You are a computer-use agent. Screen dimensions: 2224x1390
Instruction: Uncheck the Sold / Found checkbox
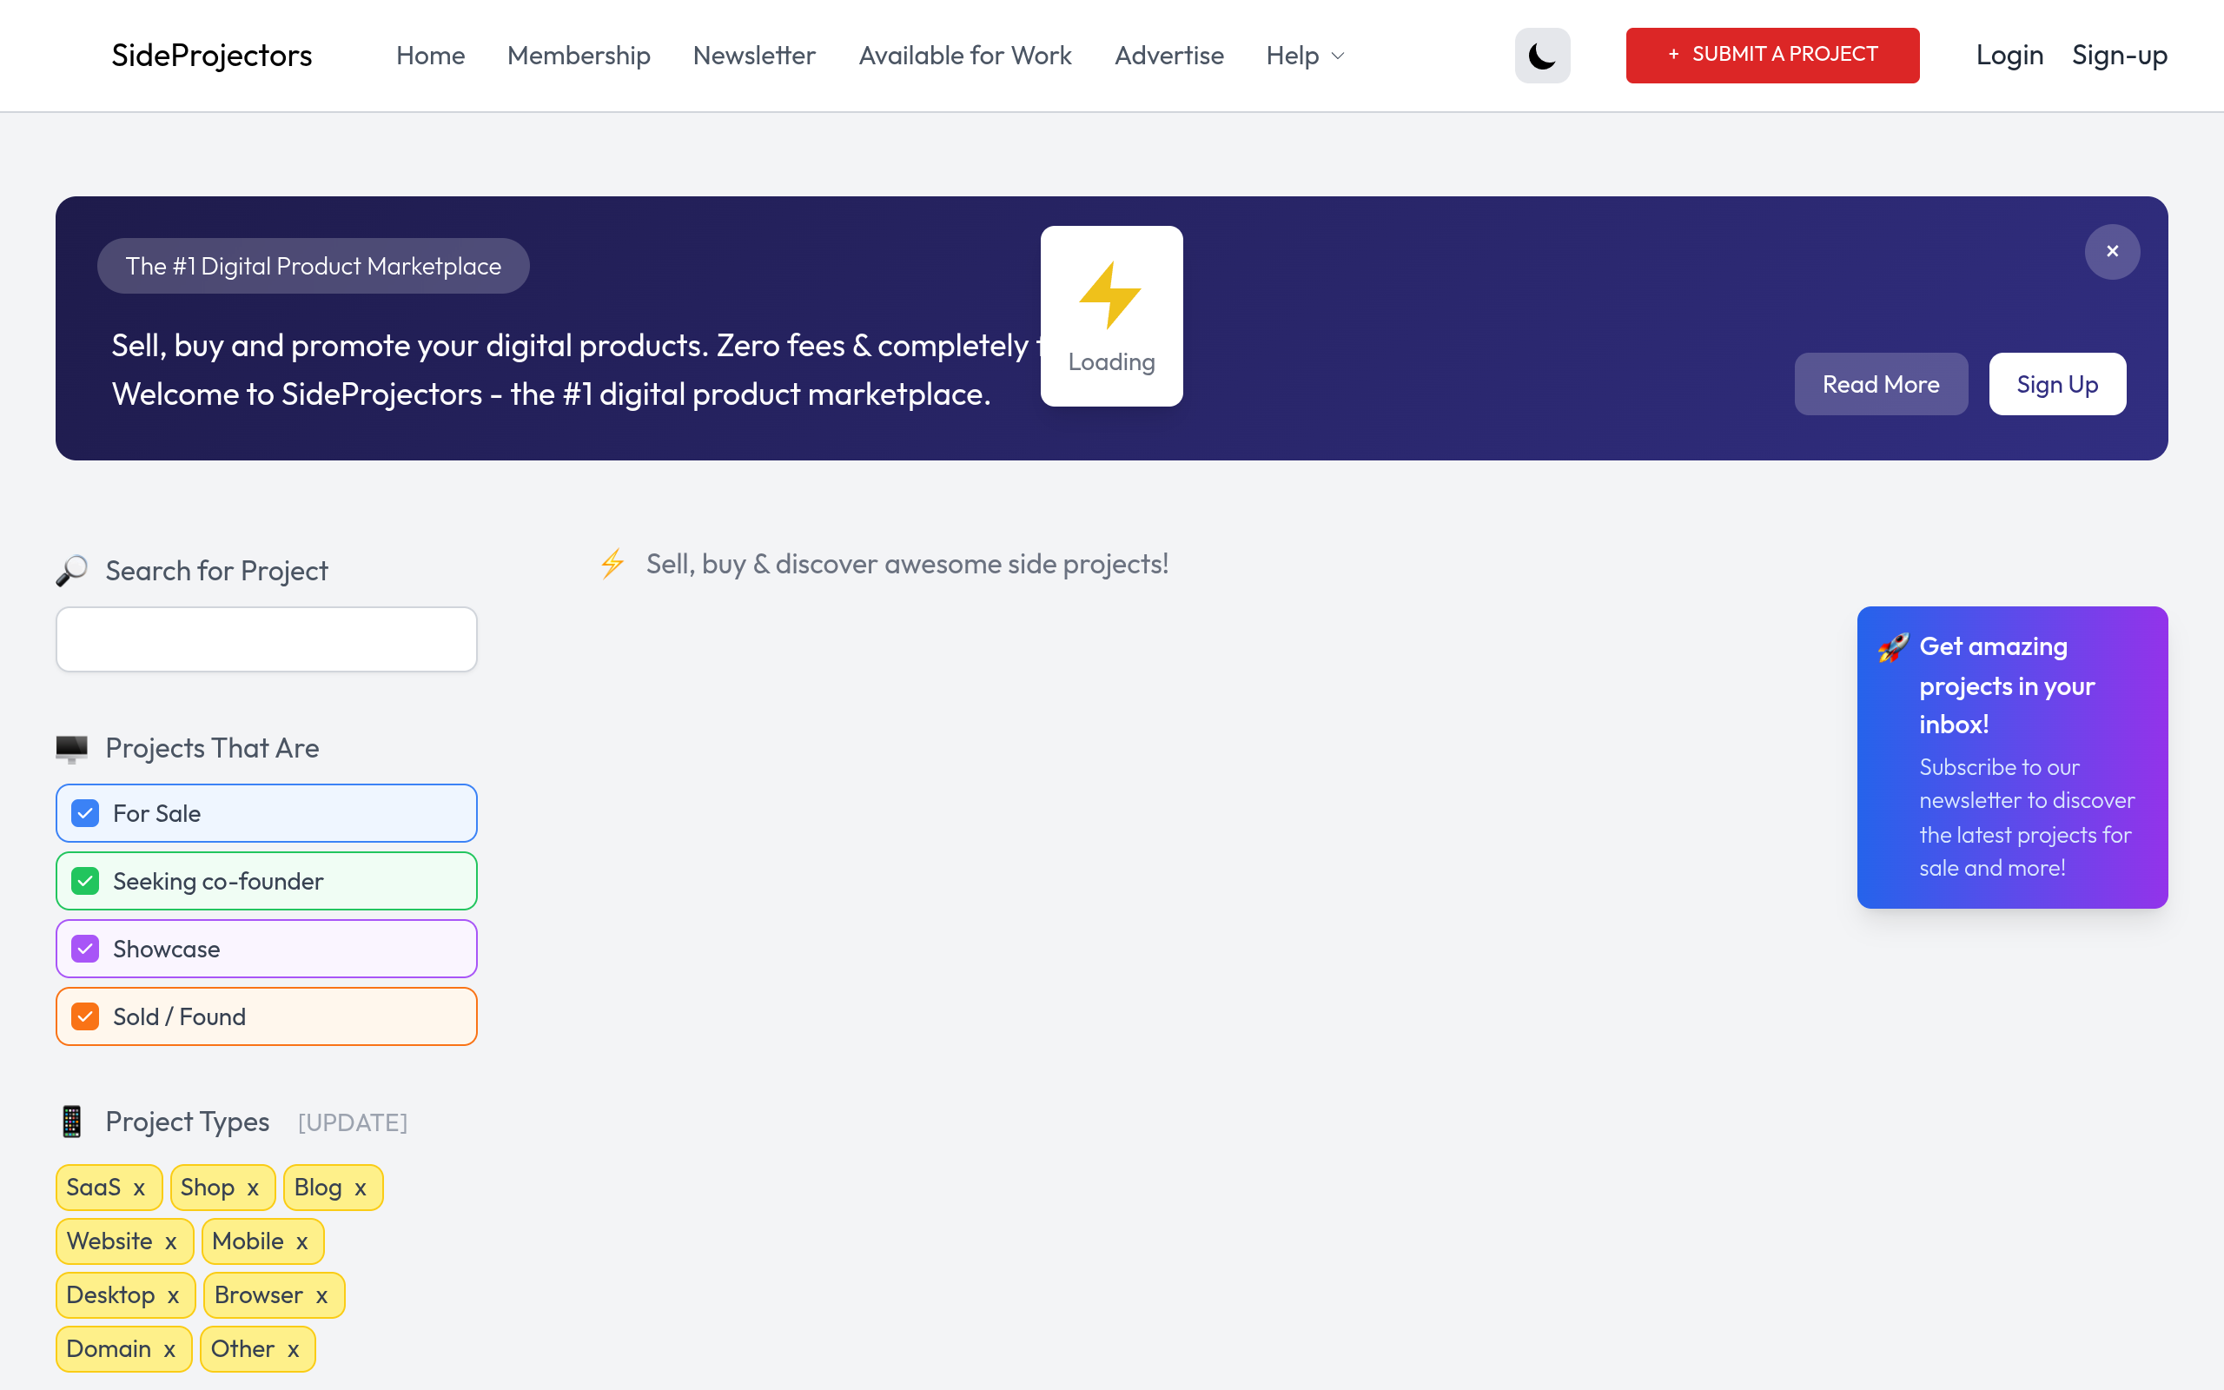click(x=85, y=1016)
